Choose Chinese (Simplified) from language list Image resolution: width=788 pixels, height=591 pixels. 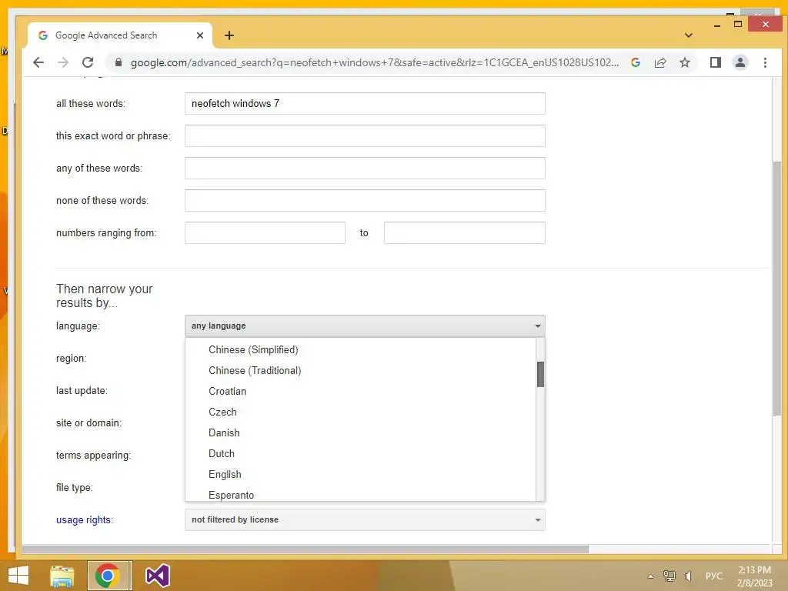click(360, 350)
